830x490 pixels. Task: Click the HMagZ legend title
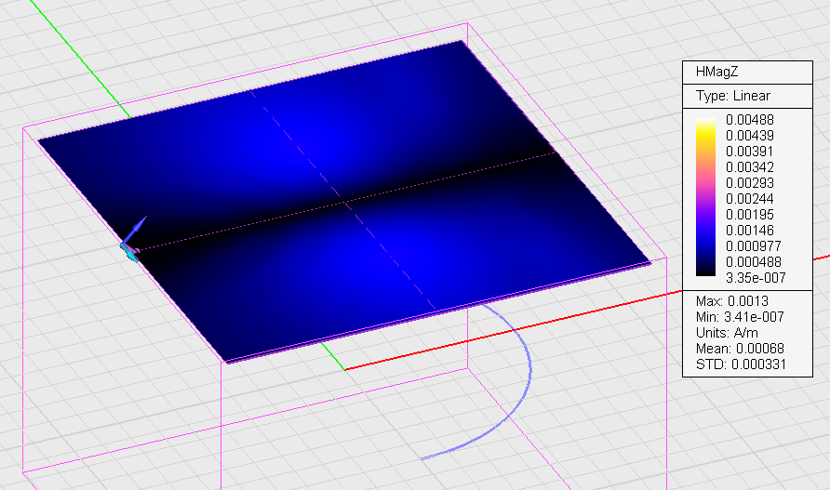716,72
